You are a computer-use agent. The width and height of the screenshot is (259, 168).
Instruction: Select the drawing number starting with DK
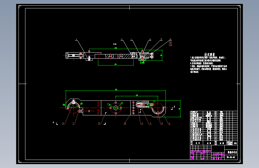pyautogui.click(x=231, y=157)
